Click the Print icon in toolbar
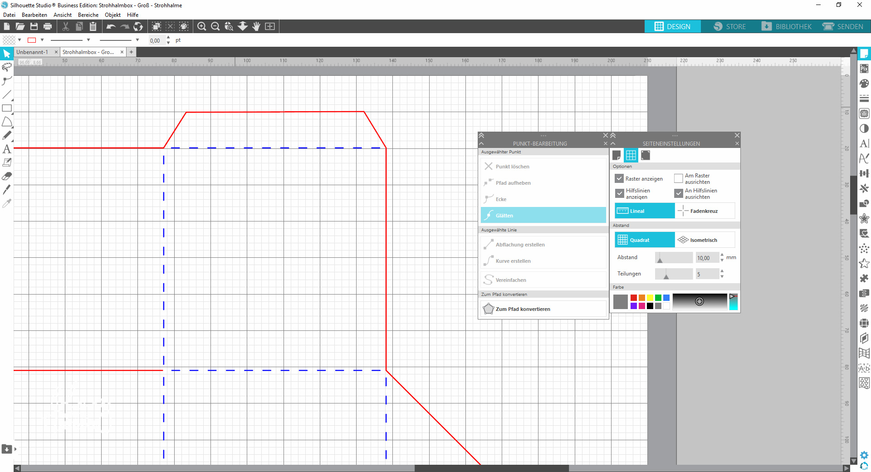Screen dimensions: 871x472 click(x=48, y=27)
